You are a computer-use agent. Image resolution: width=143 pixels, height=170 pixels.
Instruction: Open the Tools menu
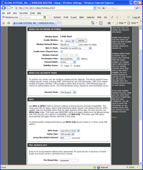32,13
